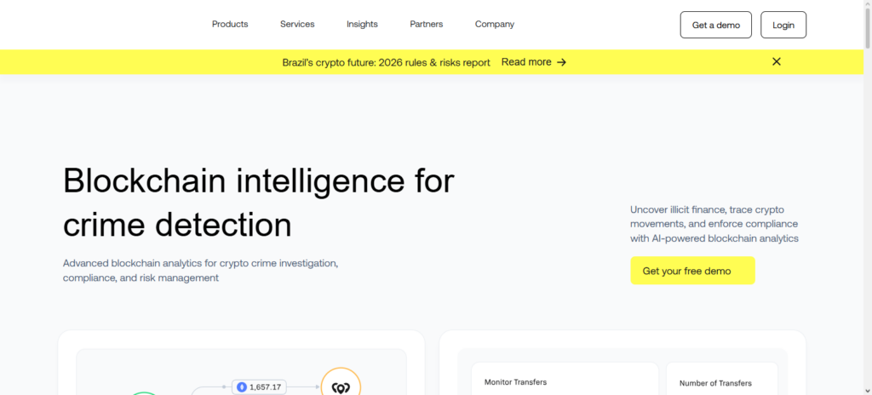The width and height of the screenshot is (872, 395).
Task: Click the orange-ringed node icon in the graph
Action: (341, 383)
